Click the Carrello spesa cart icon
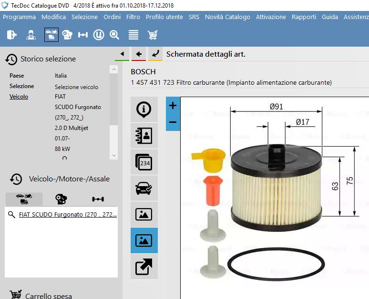 coord(16,294)
